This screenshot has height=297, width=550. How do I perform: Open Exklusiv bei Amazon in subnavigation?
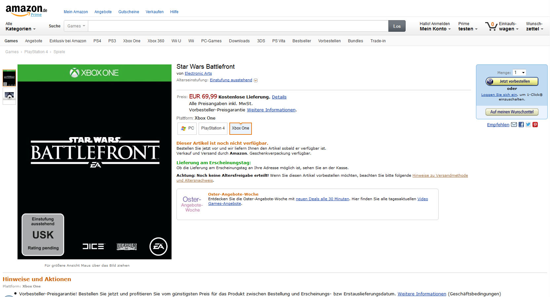coord(68,41)
